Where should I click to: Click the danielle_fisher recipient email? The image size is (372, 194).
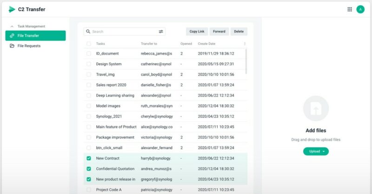click(x=156, y=85)
